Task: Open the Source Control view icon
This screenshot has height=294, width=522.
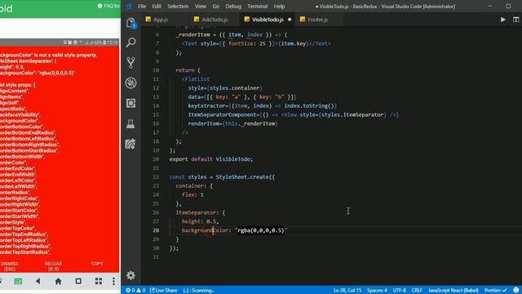Action: pos(130,63)
